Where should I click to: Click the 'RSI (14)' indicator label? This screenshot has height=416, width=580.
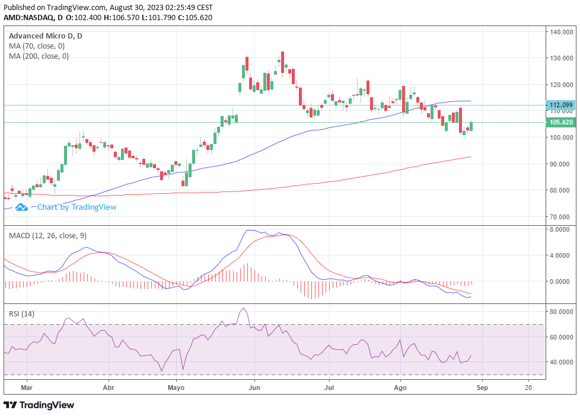[22, 313]
